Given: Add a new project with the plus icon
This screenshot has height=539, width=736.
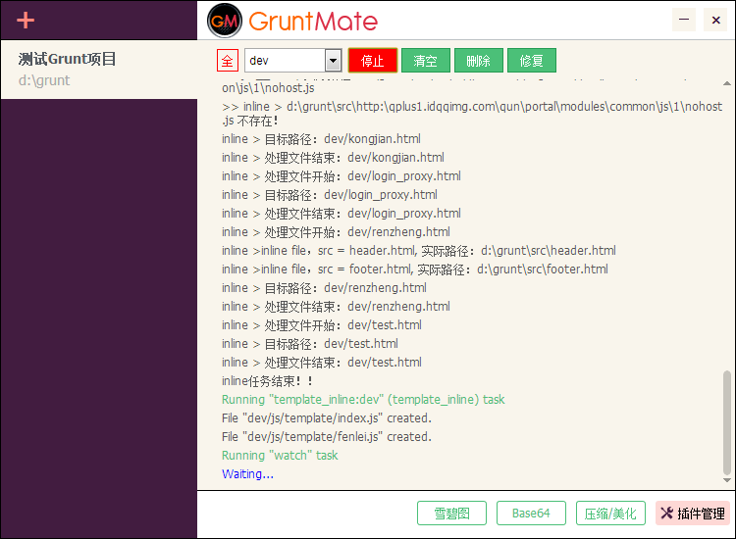Looking at the screenshot, I should click(x=26, y=21).
